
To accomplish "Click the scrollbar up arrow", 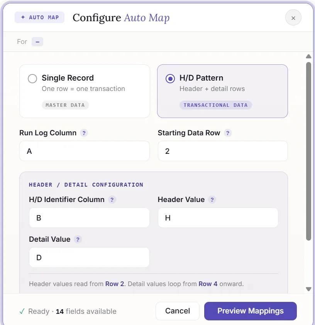I will point(308,56).
